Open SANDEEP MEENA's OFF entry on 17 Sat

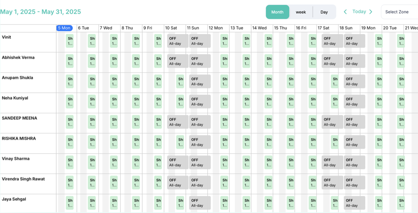[332, 122]
